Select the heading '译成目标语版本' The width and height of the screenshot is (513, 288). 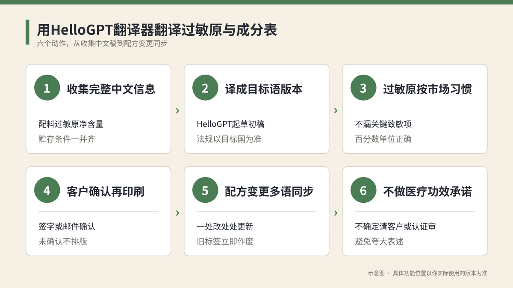coord(264,89)
